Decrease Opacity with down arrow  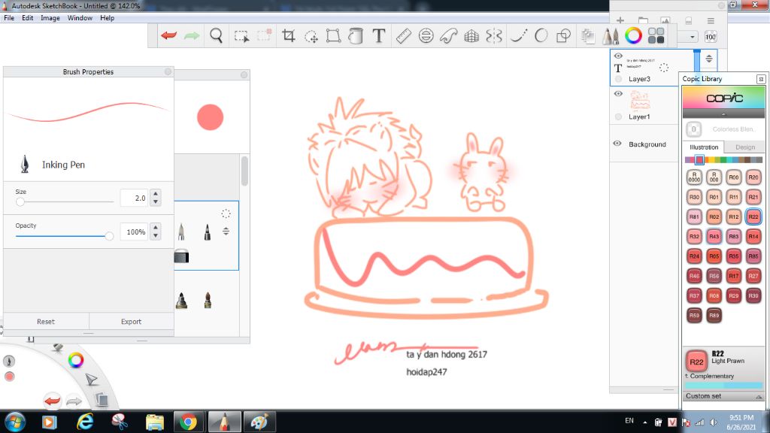(156, 235)
